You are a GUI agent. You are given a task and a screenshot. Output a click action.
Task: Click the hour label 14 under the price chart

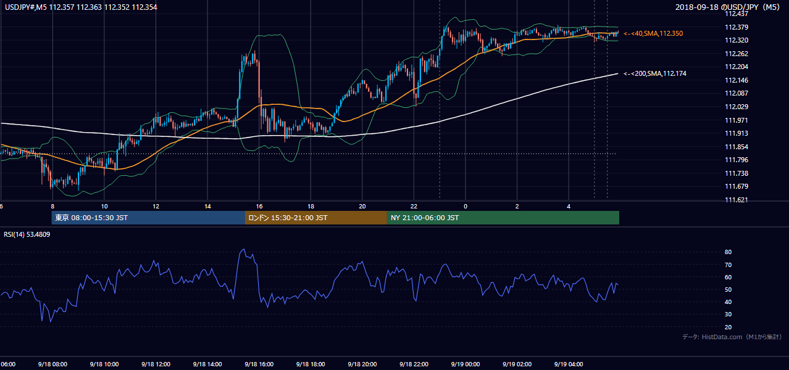(x=207, y=207)
